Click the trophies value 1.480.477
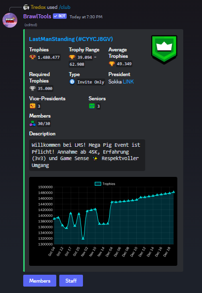 [48, 57]
